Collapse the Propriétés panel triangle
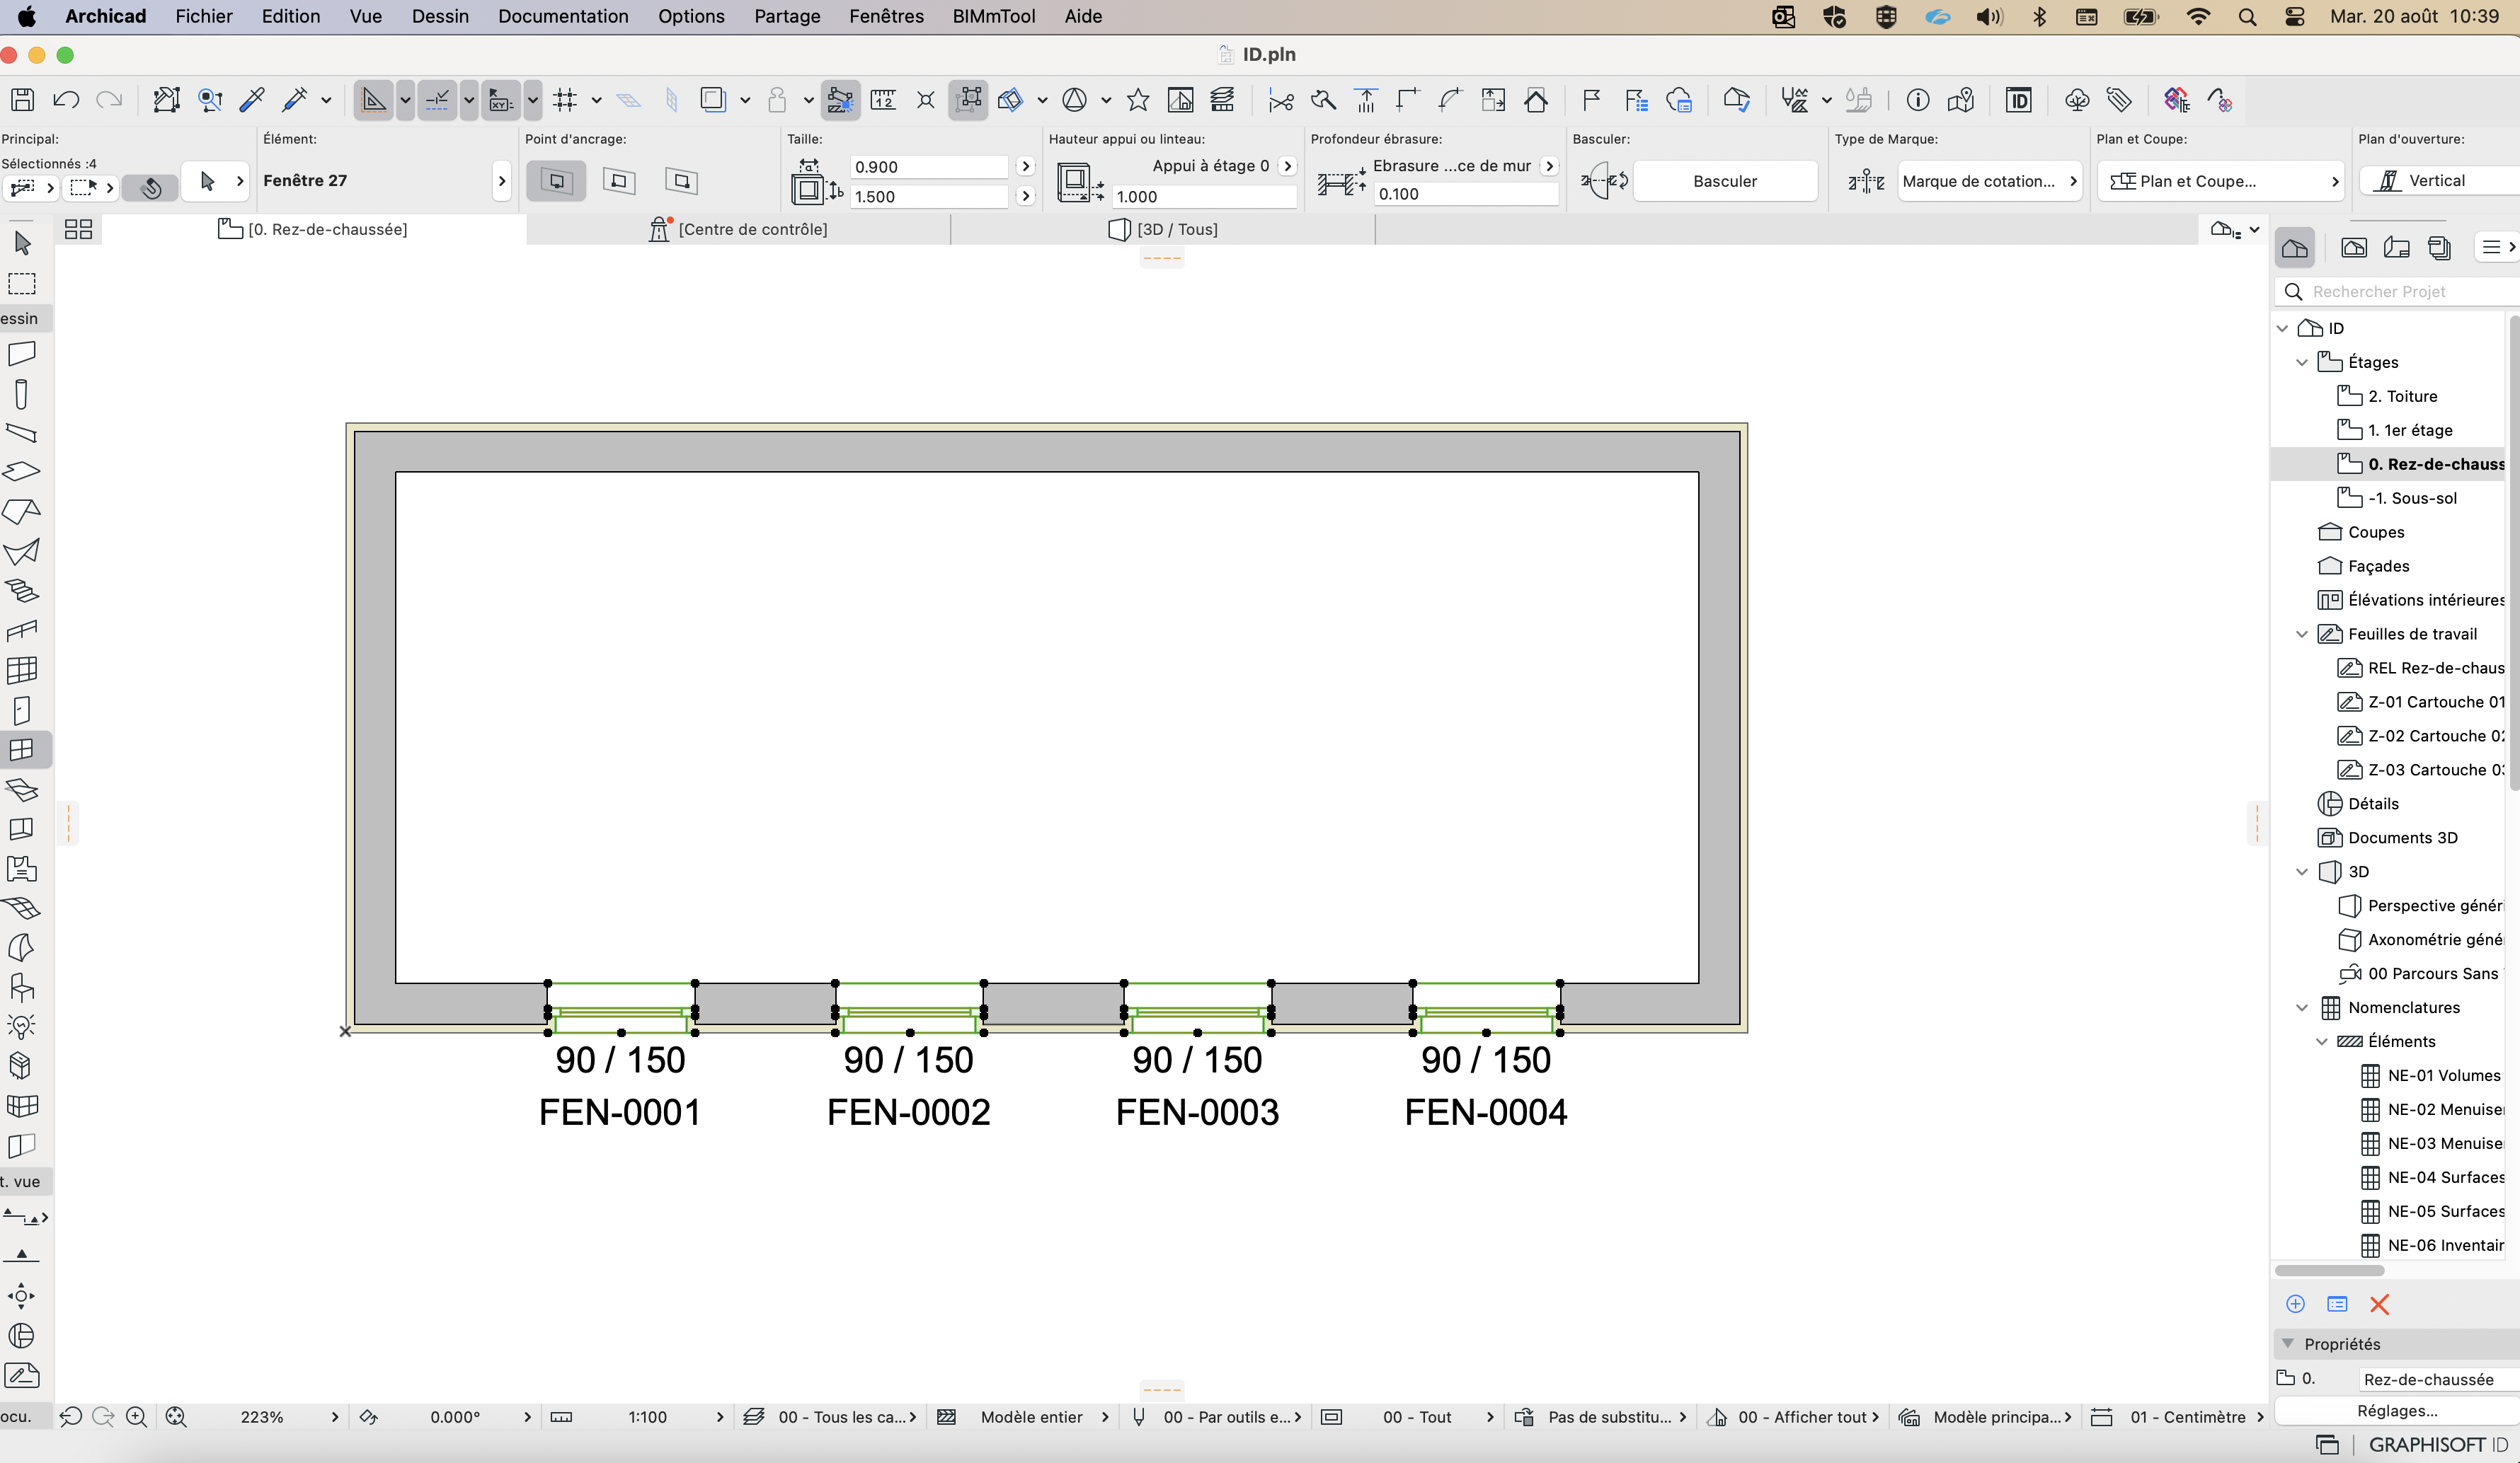2520x1463 pixels. (x=2288, y=1343)
